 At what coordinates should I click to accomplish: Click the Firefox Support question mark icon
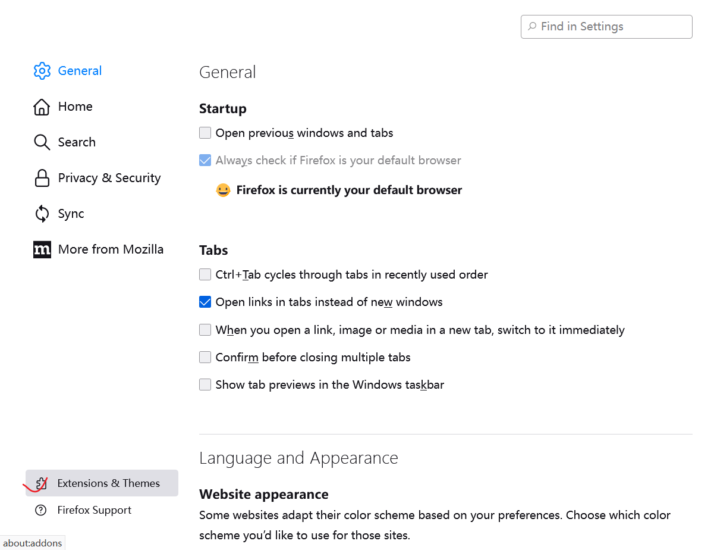tap(41, 510)
